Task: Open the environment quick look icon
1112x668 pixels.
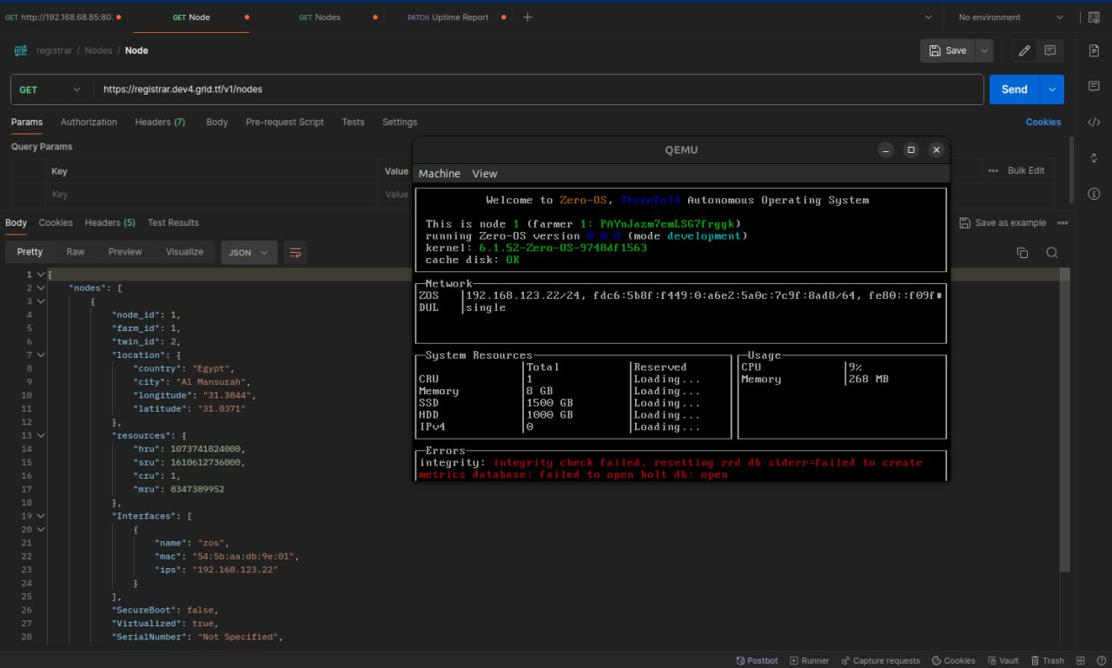Action: (x=1094, y=17)
